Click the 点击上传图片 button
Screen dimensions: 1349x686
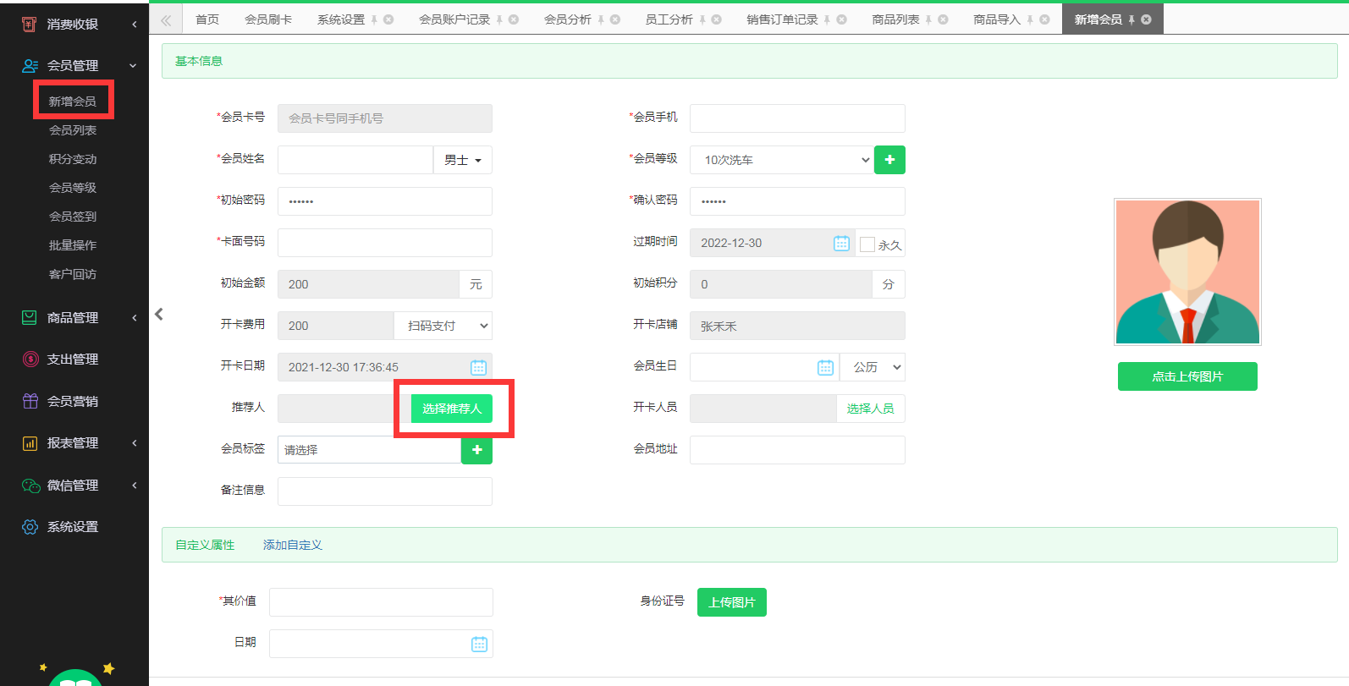pos(1187,376)
